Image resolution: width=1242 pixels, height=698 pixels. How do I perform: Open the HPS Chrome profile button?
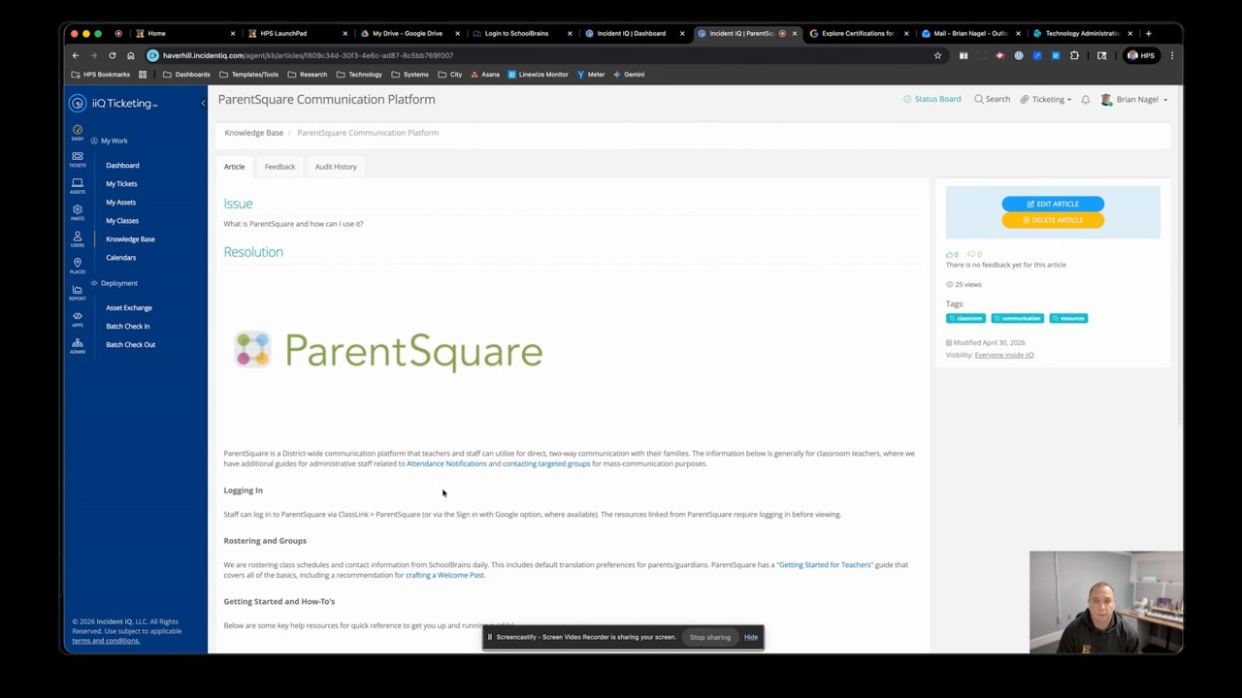pyautogui.click(x=1141, y=55)
